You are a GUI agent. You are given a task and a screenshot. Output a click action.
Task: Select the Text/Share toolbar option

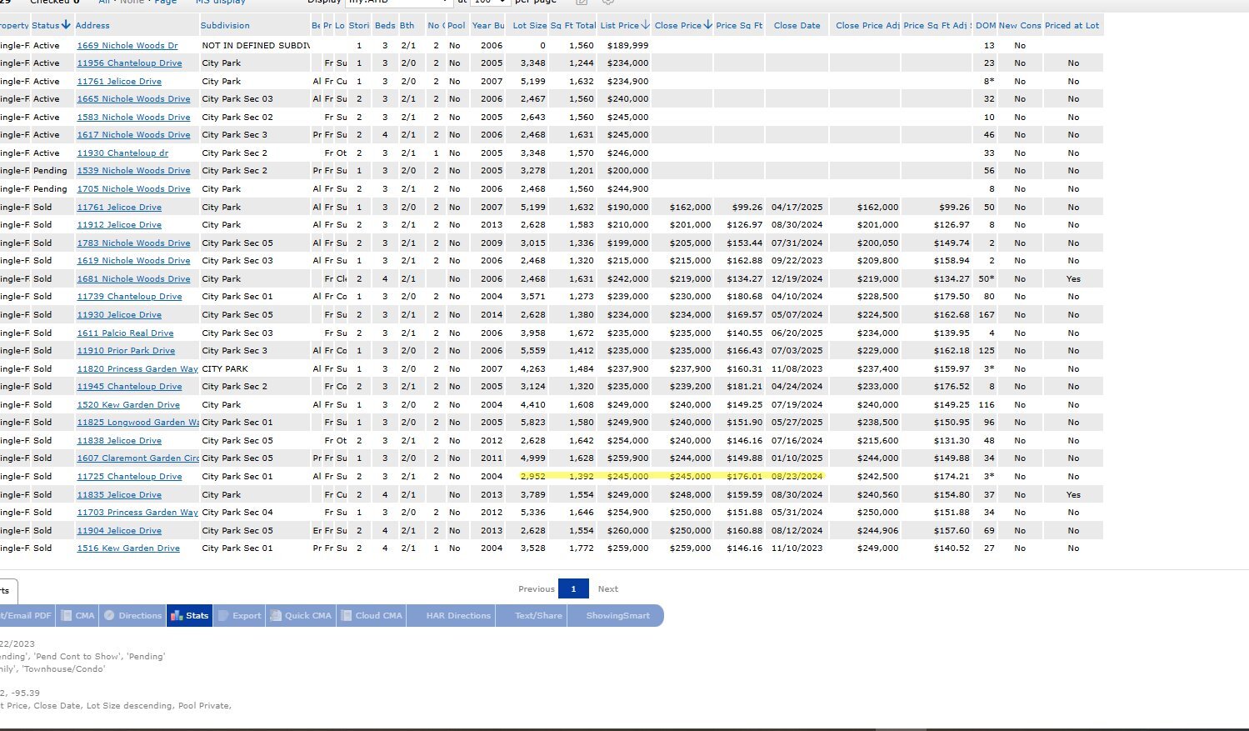pyautogui.click(x=538, y=616)
